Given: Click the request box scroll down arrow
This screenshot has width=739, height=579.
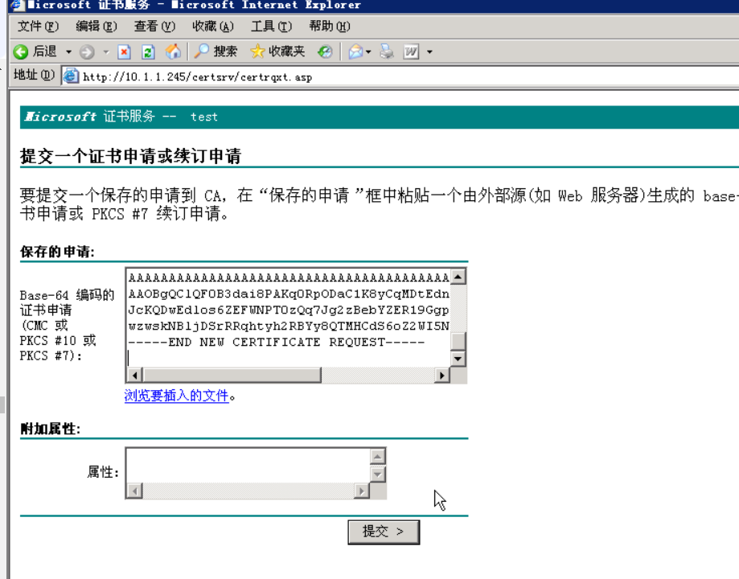Looking at the screenshot, I should (458, 359).
